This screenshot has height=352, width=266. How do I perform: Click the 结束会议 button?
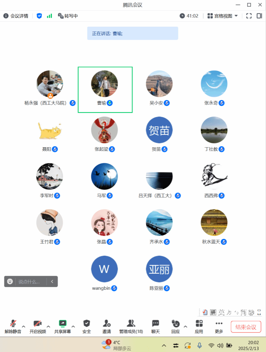click(246, 327)
